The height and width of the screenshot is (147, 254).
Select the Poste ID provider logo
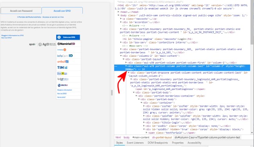pyautogui.click(x=62, y=73)
